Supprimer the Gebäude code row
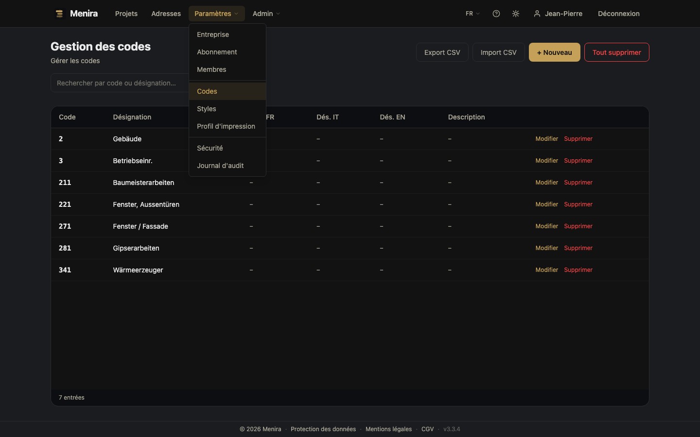This screenshot has width=700, height=437. tap(578, 139)
